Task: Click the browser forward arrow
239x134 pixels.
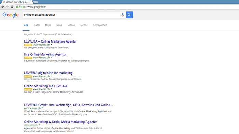Action: pos(7,7)
